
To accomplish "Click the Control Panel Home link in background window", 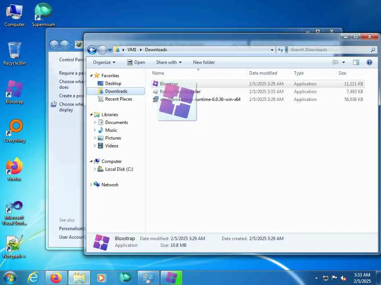I will tap(71, 60).
